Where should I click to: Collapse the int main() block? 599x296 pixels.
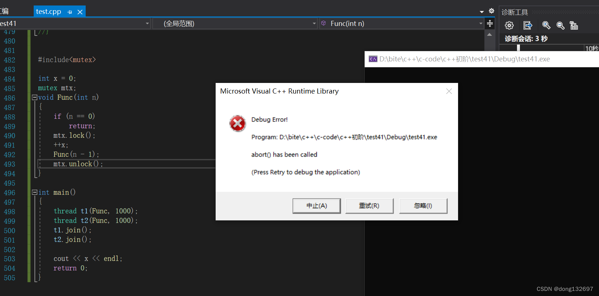(34, 192)
